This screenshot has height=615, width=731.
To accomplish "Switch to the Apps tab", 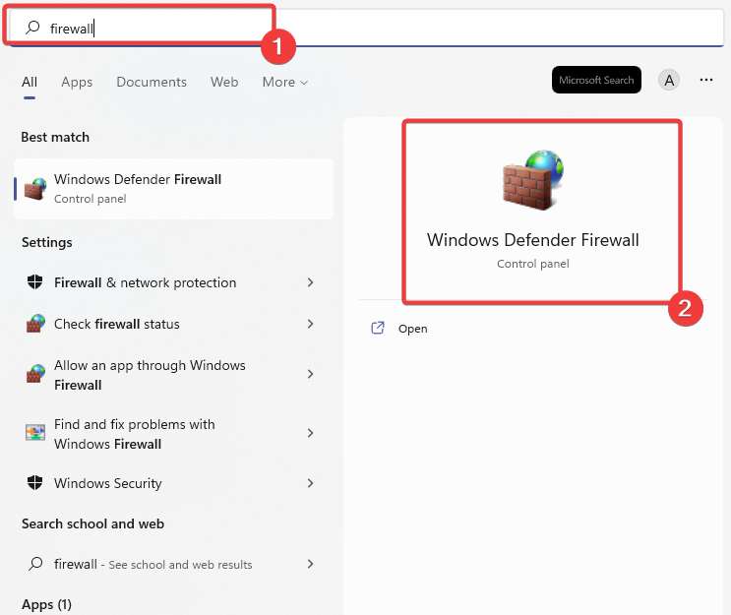I will pyautogui.click(x=77, y=82).
